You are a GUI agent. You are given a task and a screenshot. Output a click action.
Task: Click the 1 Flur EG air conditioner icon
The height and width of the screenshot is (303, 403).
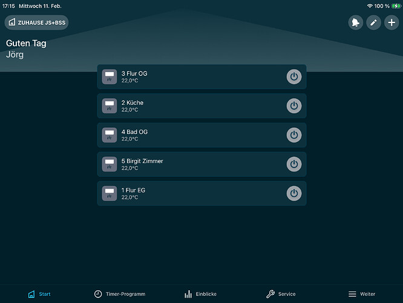coord(110,193)
